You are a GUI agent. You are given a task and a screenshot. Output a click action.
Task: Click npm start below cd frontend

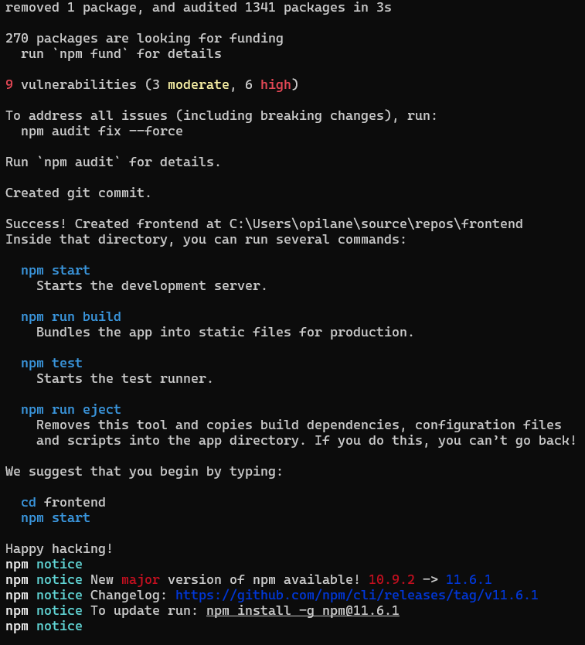tap(56, 518)
